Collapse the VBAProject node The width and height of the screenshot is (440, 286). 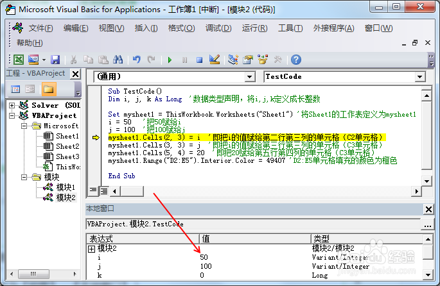[12, 115]
